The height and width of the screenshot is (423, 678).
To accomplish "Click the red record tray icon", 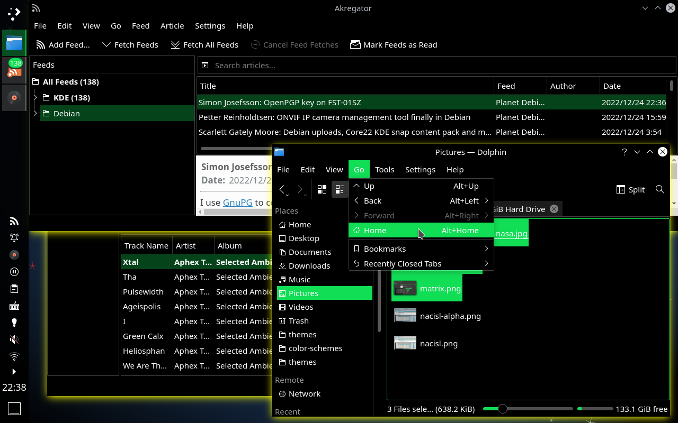I will coord(14,255).
